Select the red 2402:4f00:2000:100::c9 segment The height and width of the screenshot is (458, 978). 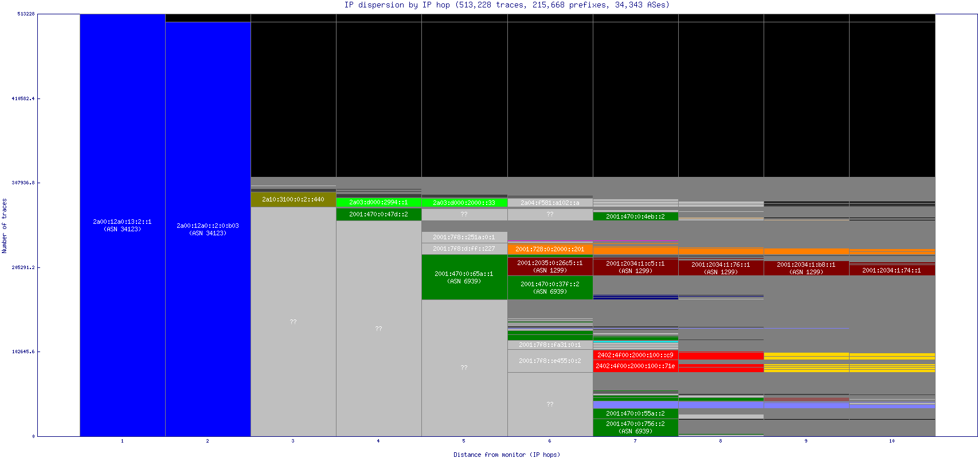click(635, 355)
